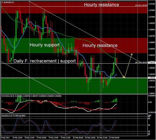
Task: Click the '13 Feb 05:00' time axis label
Action: (114, 138)
